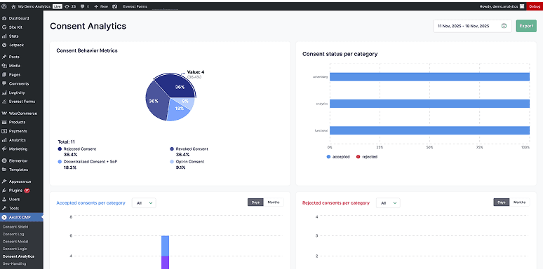Click the Plugins plug icon

coord(4,191)
